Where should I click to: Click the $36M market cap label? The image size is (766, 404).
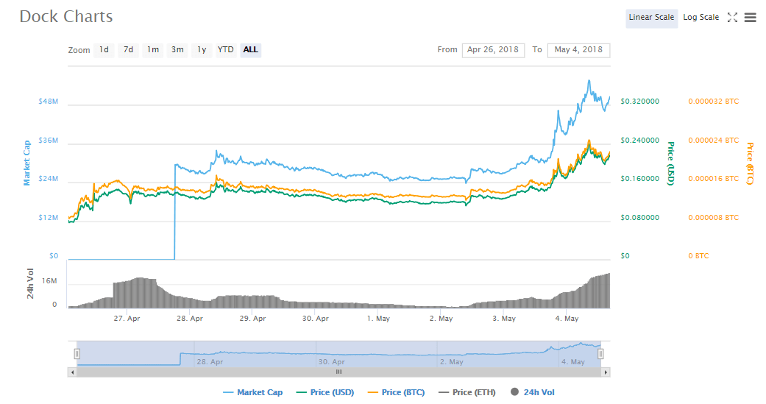pyautogui.click(x=49, y=141)
